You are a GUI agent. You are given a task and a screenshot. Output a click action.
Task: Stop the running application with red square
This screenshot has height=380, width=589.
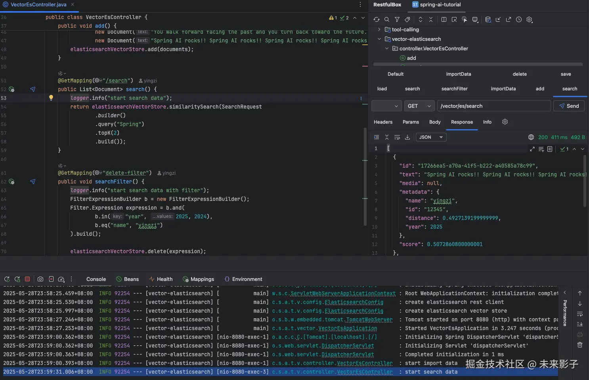click(x=27, y=279)
